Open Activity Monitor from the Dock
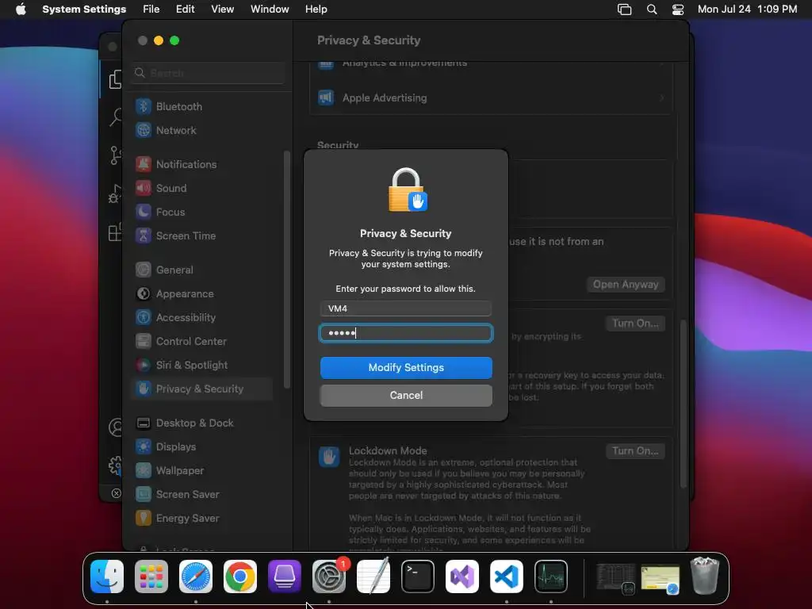 (x=551, y=576)
